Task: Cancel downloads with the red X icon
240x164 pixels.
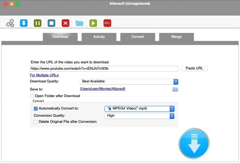Action: [x=65, y=23]
